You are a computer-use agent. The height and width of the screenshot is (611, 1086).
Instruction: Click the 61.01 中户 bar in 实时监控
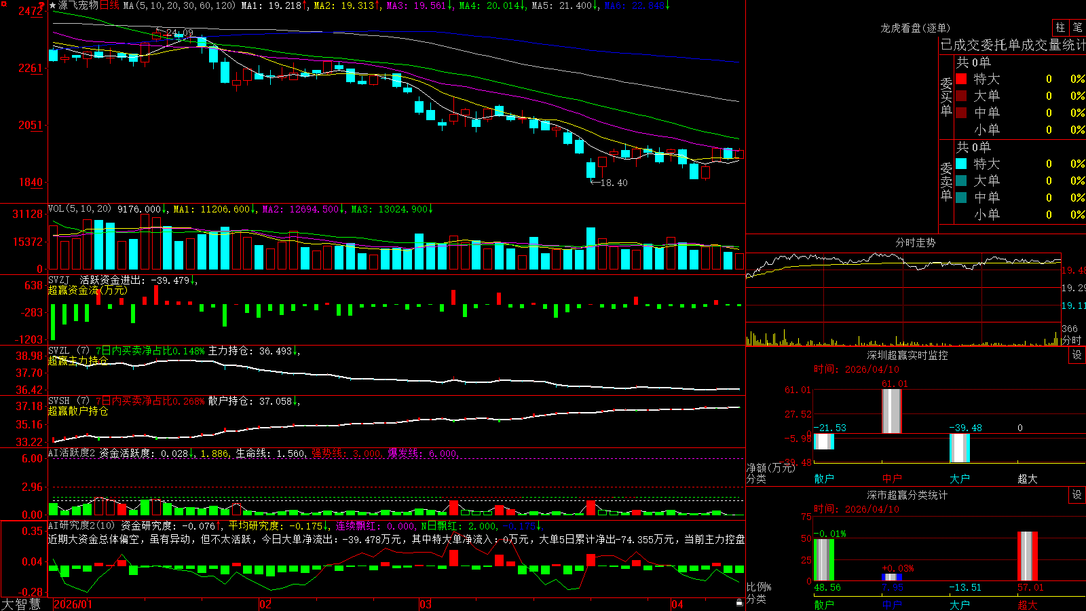pos(892,411)
